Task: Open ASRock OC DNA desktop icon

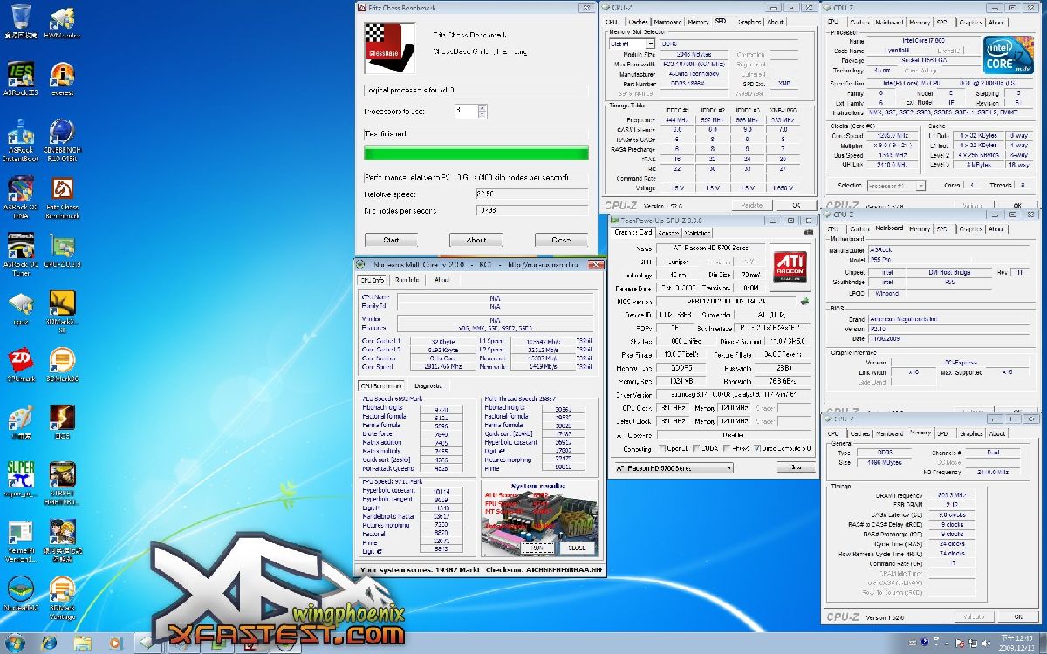Action: [20, 196]
